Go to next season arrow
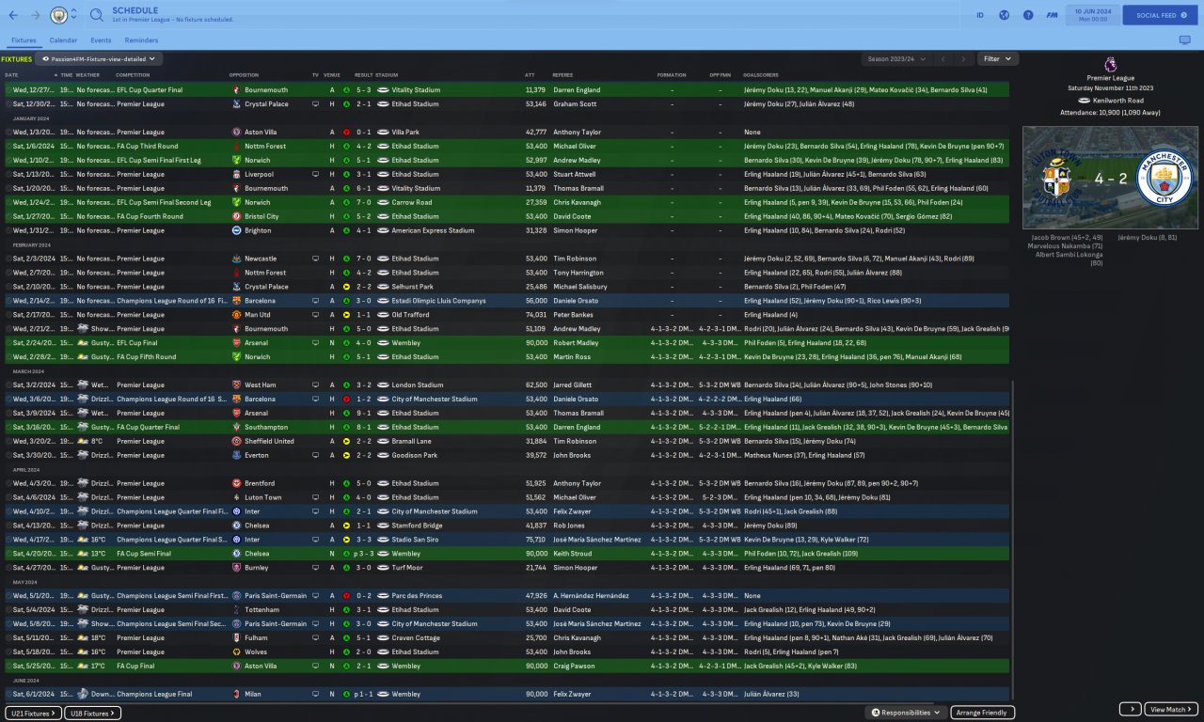The image size is (1204, 722). (x=963, y=58)
